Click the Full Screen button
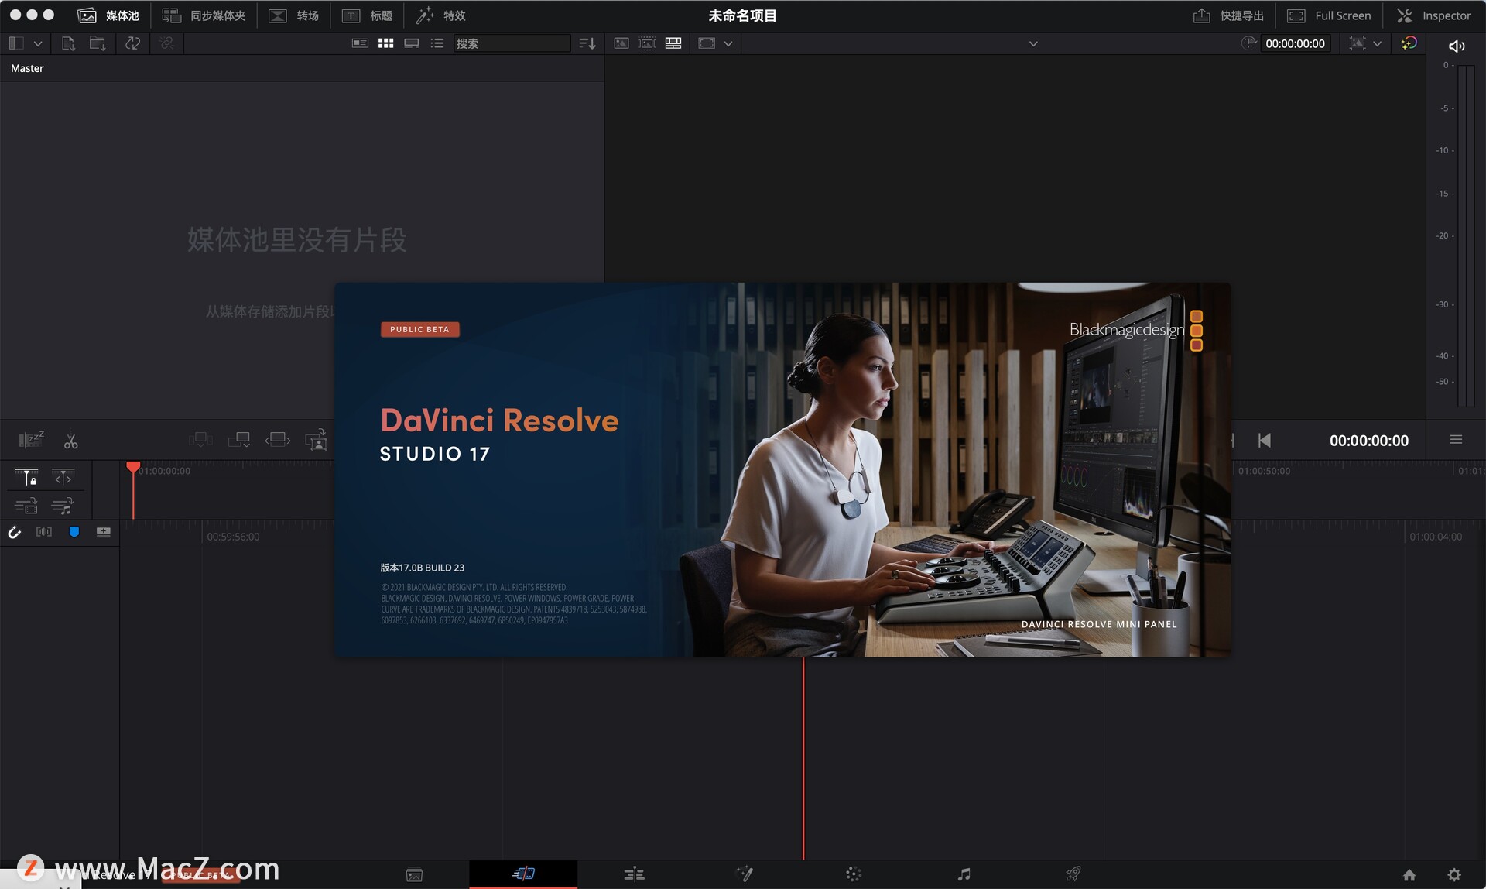 click(x=1329, y=15)
